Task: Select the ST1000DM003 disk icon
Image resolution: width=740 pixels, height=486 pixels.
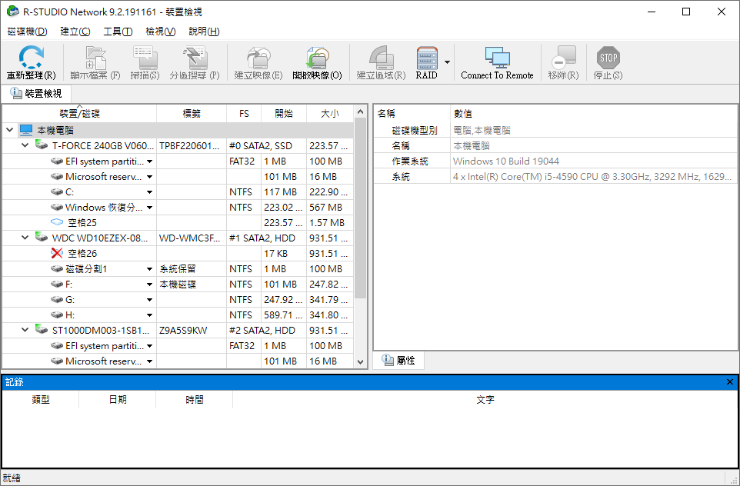Action: [x=42, y=330]
